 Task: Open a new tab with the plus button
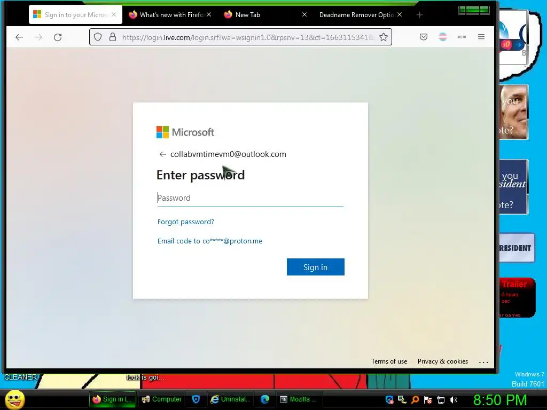point(420,14)
